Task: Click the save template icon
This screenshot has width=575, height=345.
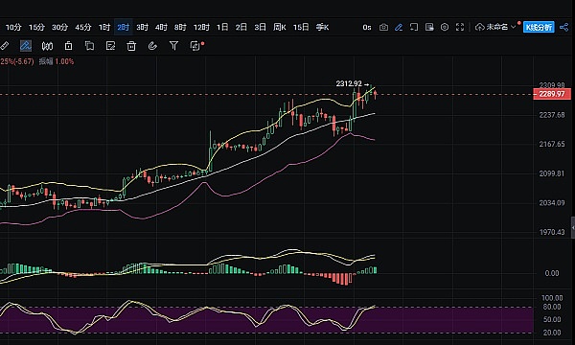Action: pyautogui.click(x=429, y=27)
